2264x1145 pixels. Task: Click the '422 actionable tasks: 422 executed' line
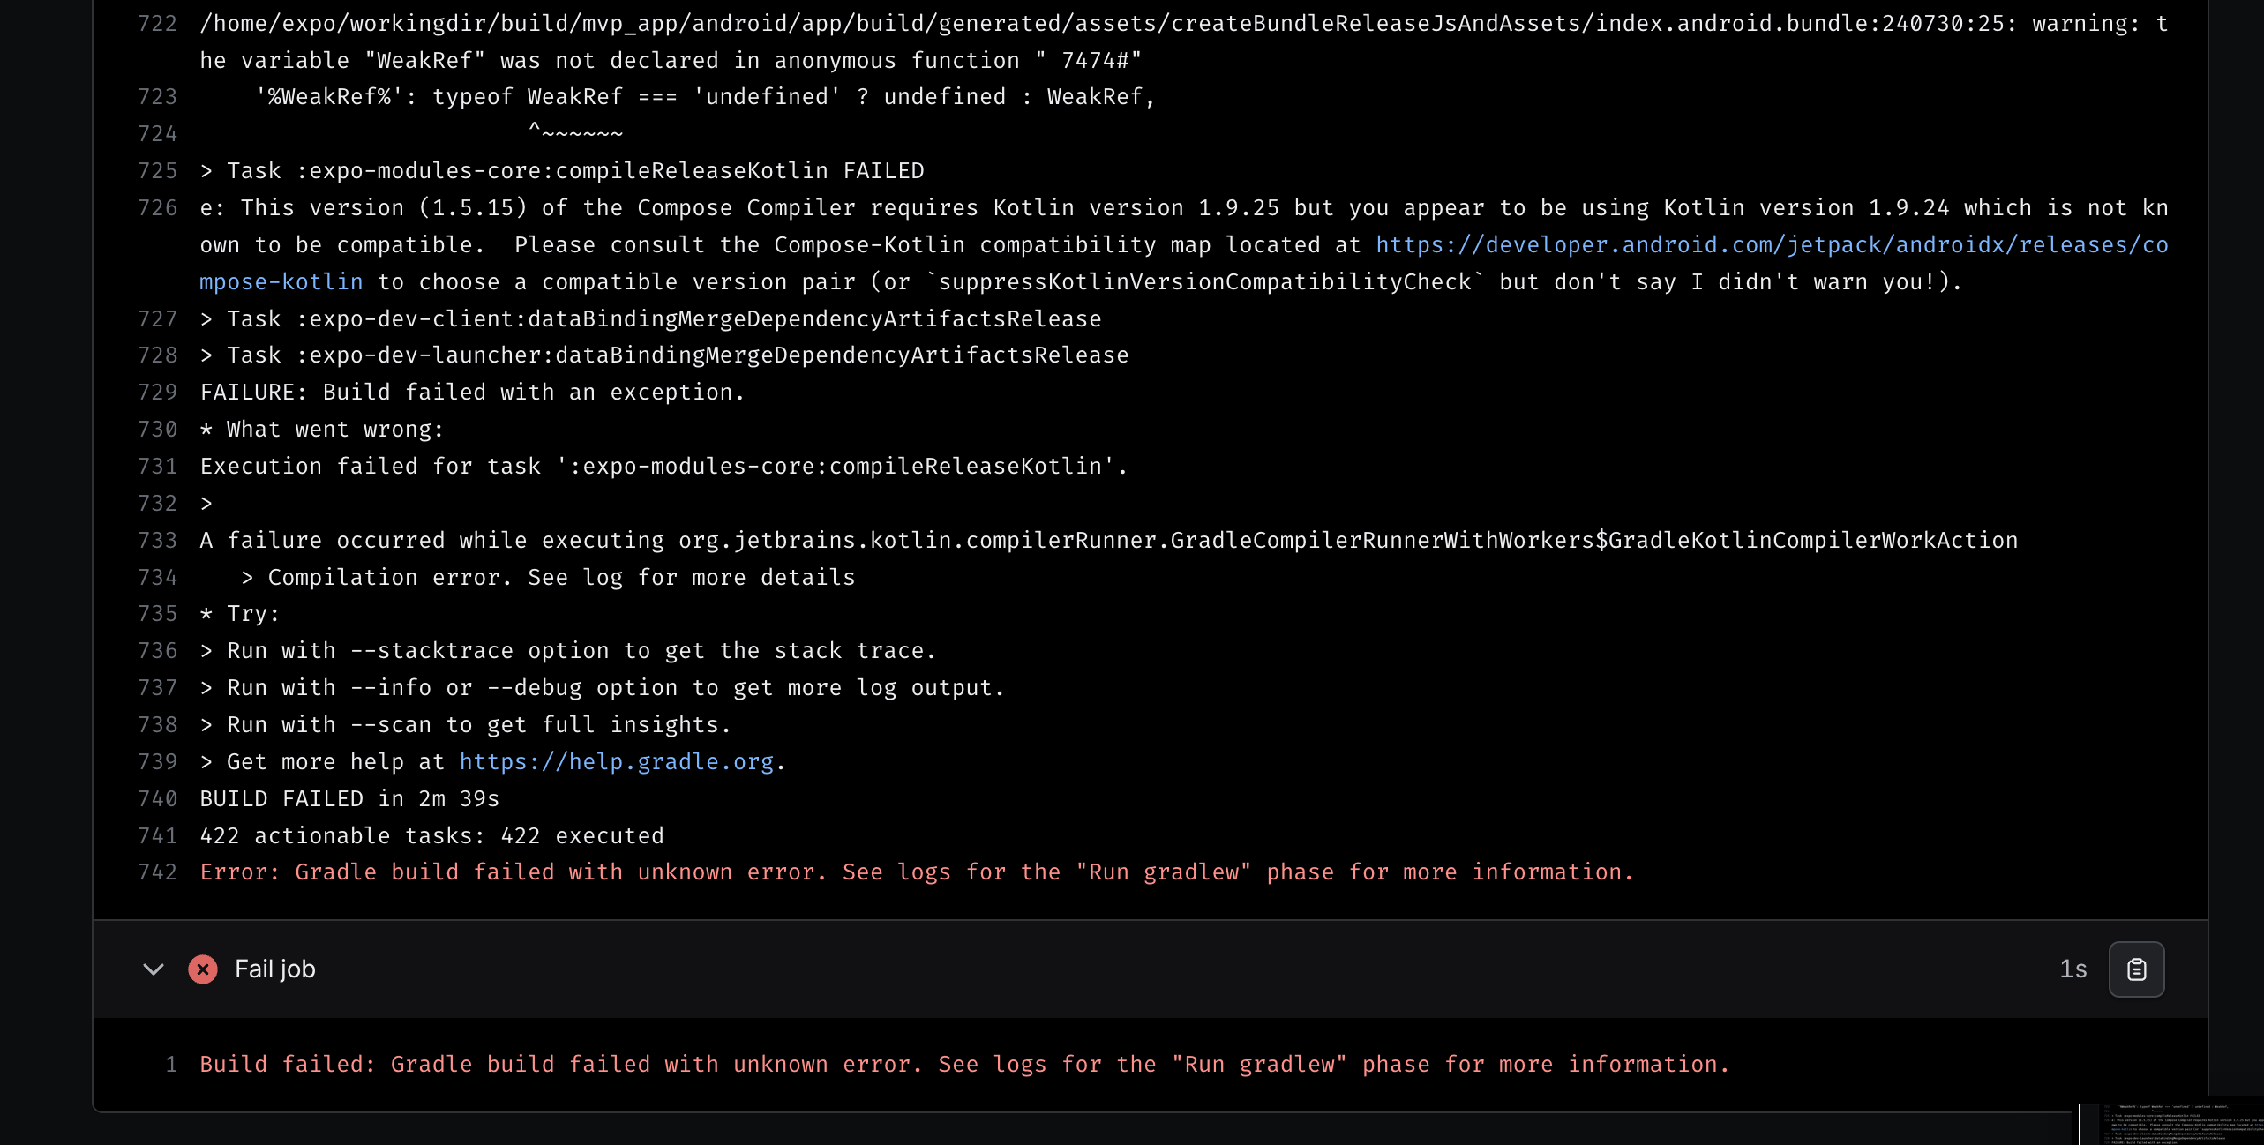[431, 835]
